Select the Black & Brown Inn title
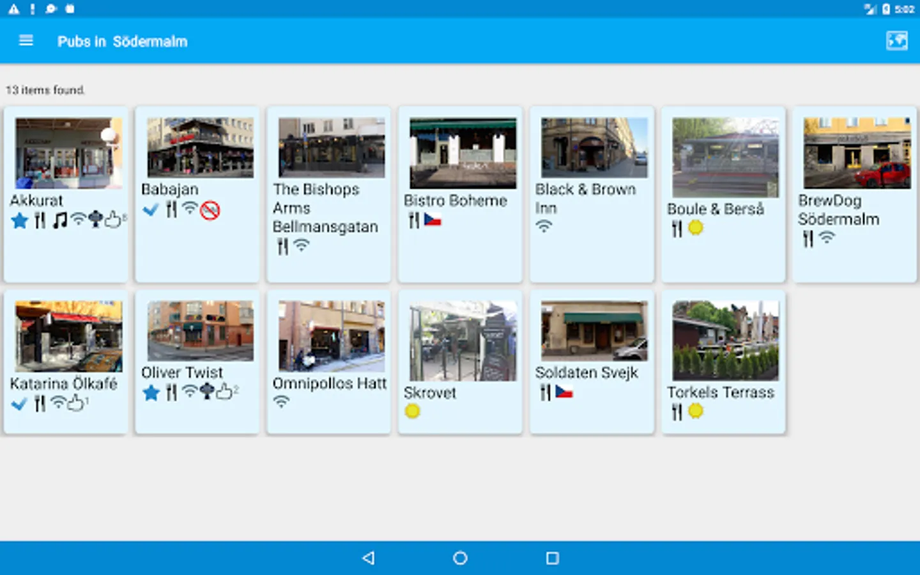Screen dimensions: 920x575 (585, 199)
